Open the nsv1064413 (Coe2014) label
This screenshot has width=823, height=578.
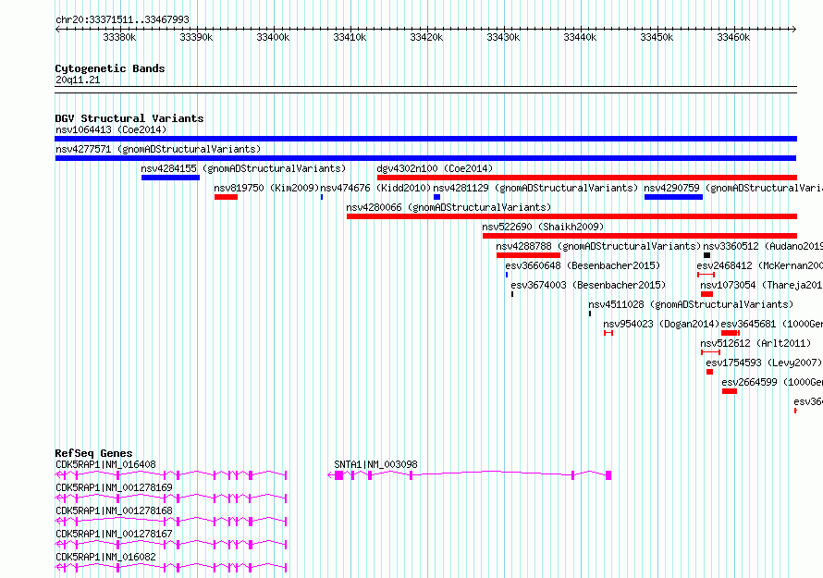click(111, 129)
